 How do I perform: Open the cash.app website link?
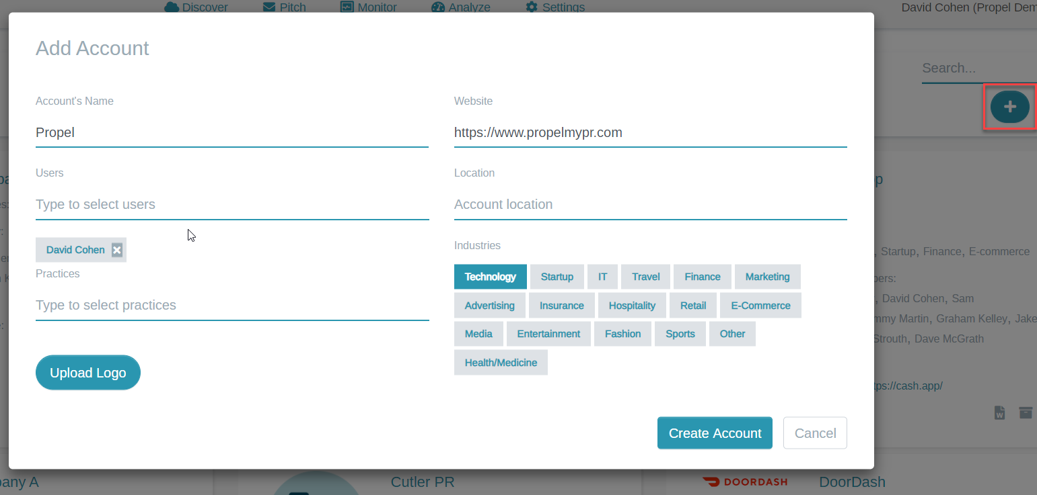click(x=908, y=386)
